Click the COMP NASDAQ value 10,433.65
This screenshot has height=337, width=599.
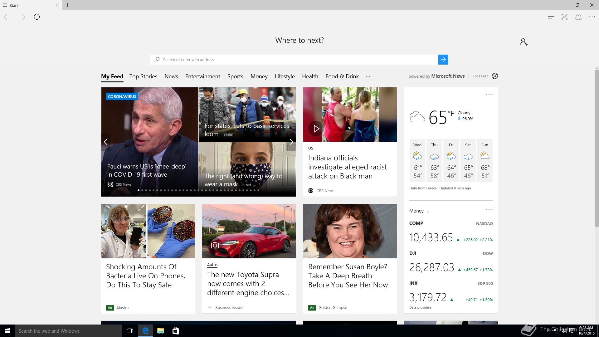pos(431,237)
